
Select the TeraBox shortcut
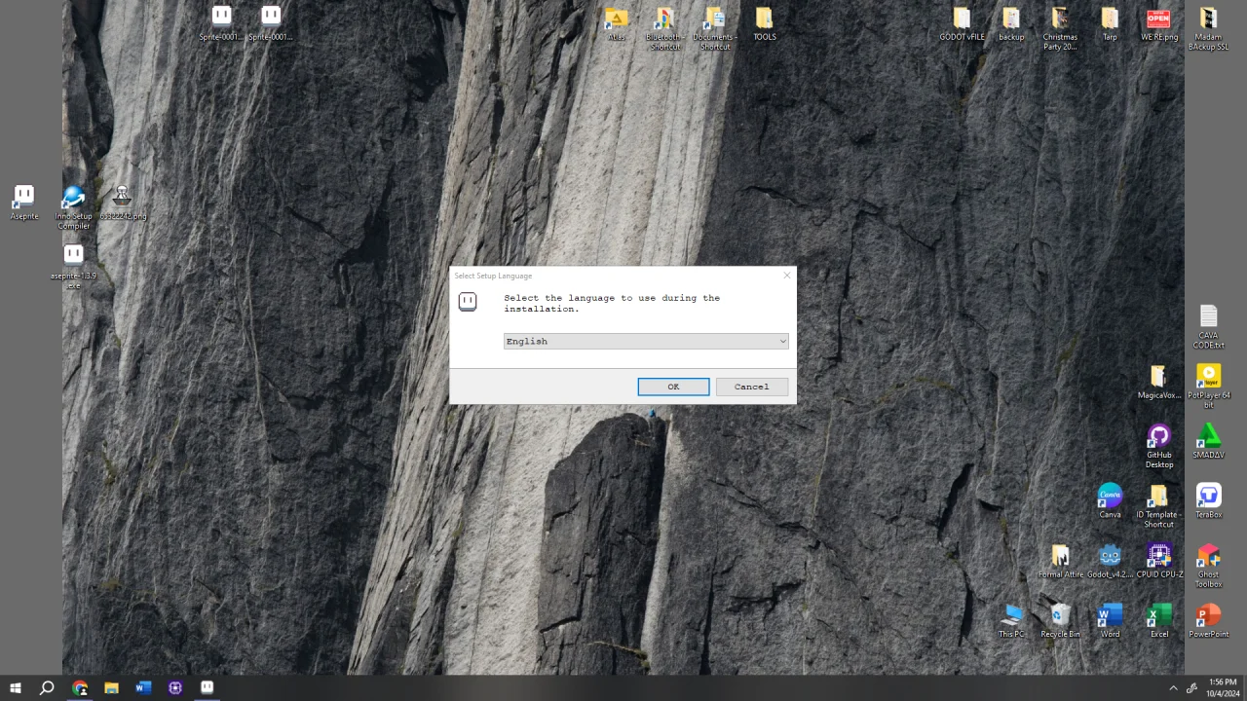coord(1208,500)
